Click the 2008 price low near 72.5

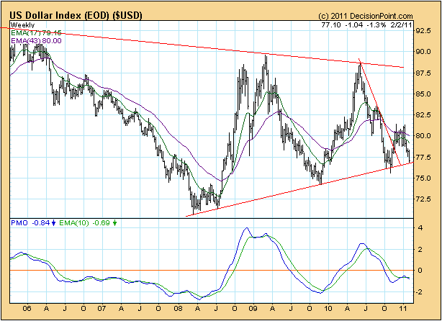193,209
